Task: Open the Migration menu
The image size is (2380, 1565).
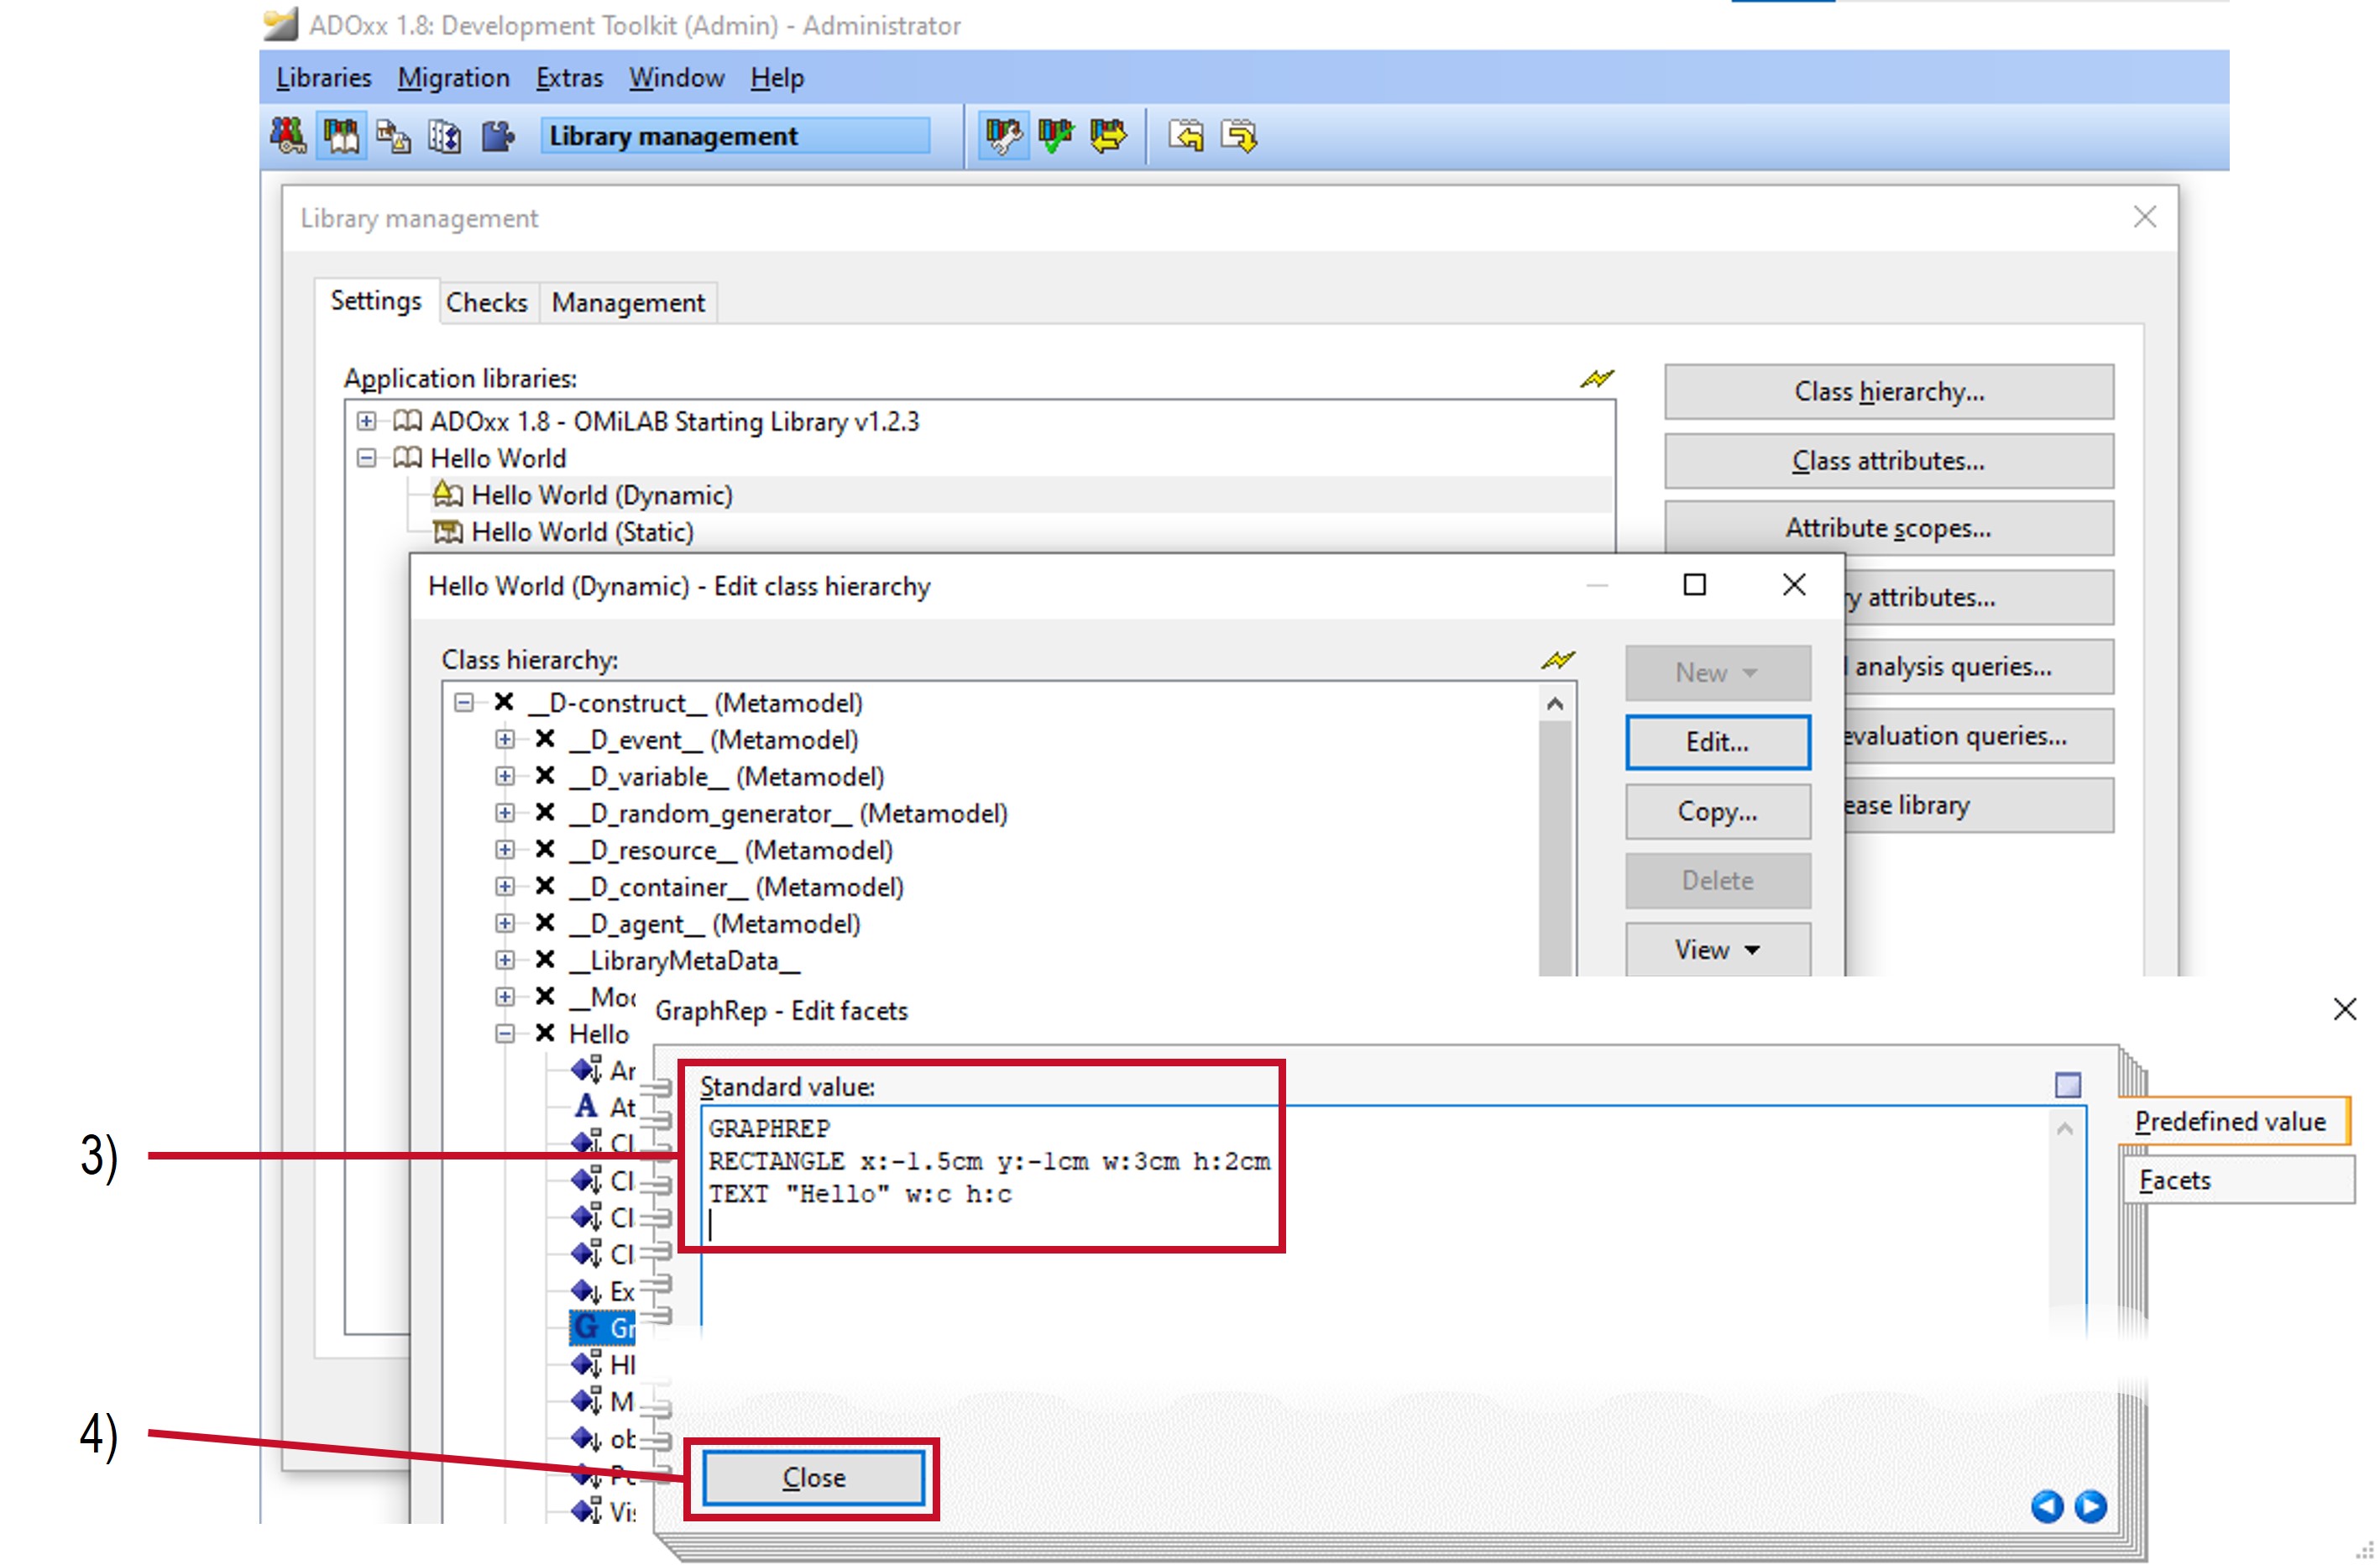Action: [x=453, y=78]
